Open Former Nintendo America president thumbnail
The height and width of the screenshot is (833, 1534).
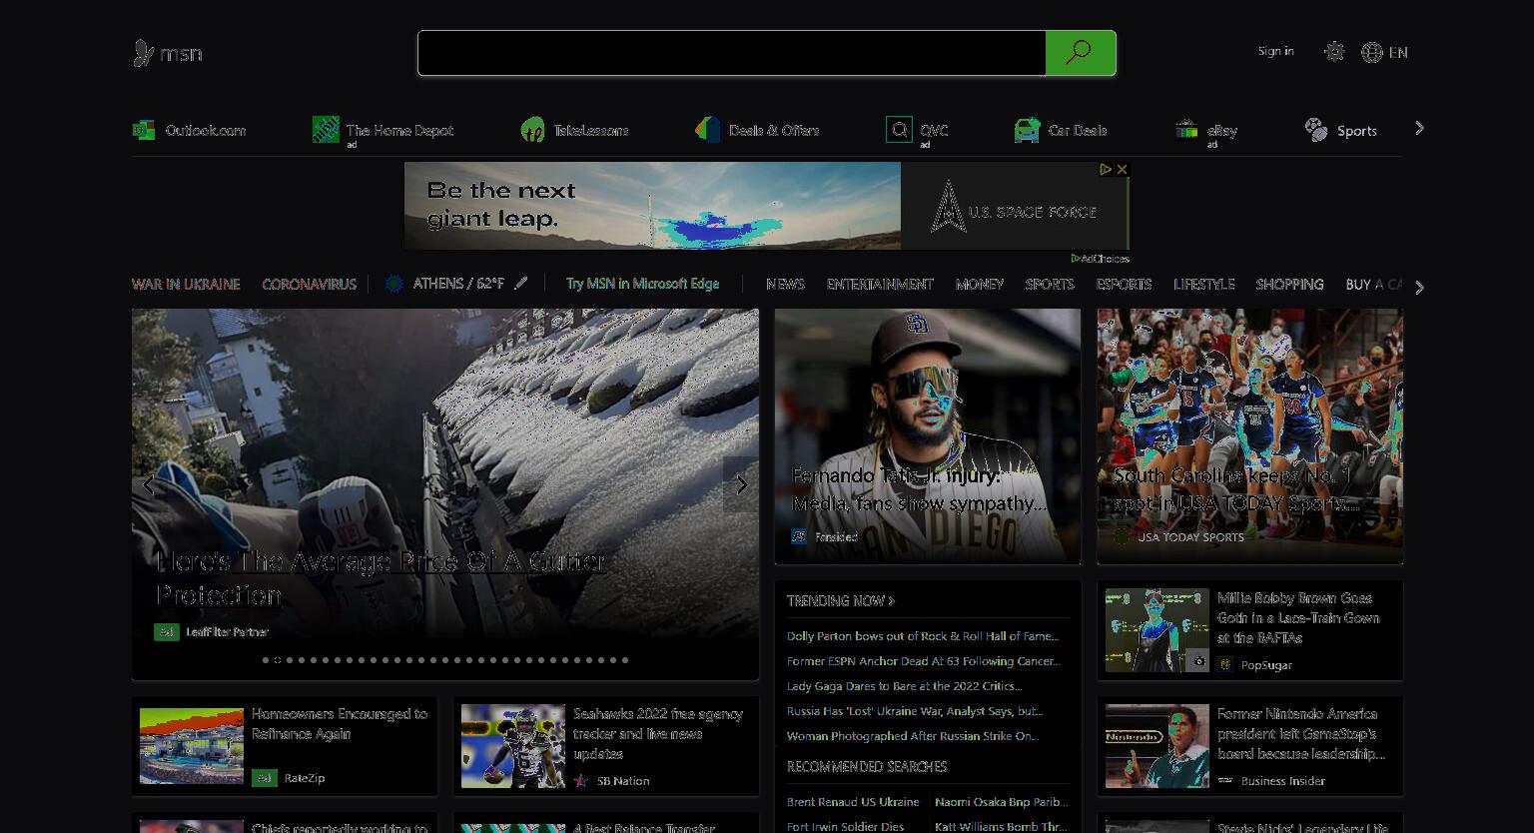(x=1157, y=746)
